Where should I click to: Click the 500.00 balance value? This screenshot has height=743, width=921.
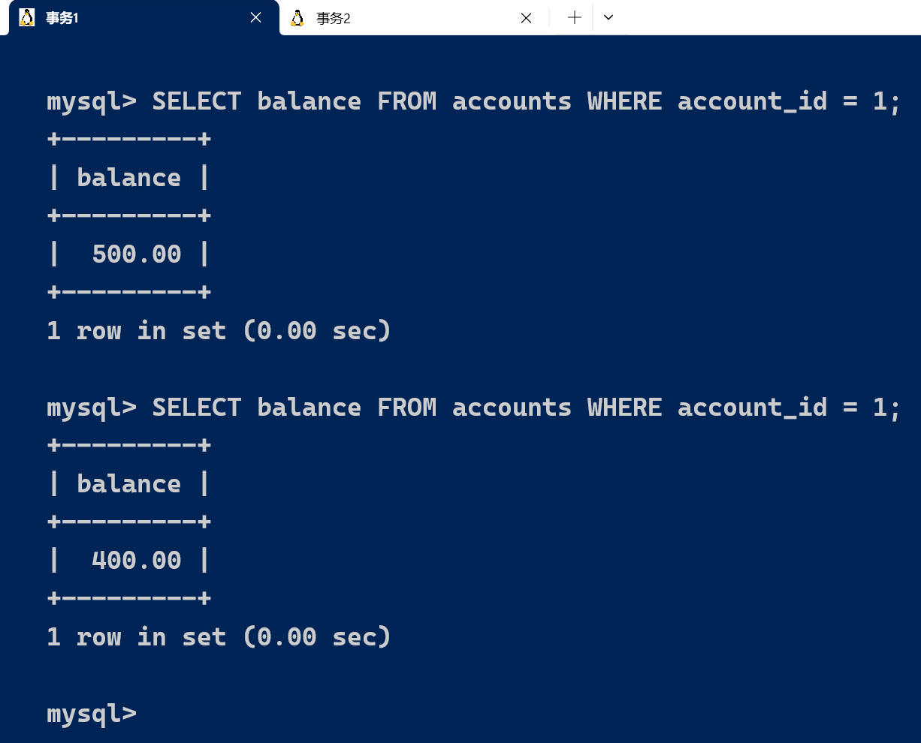[x=137, y=254]
